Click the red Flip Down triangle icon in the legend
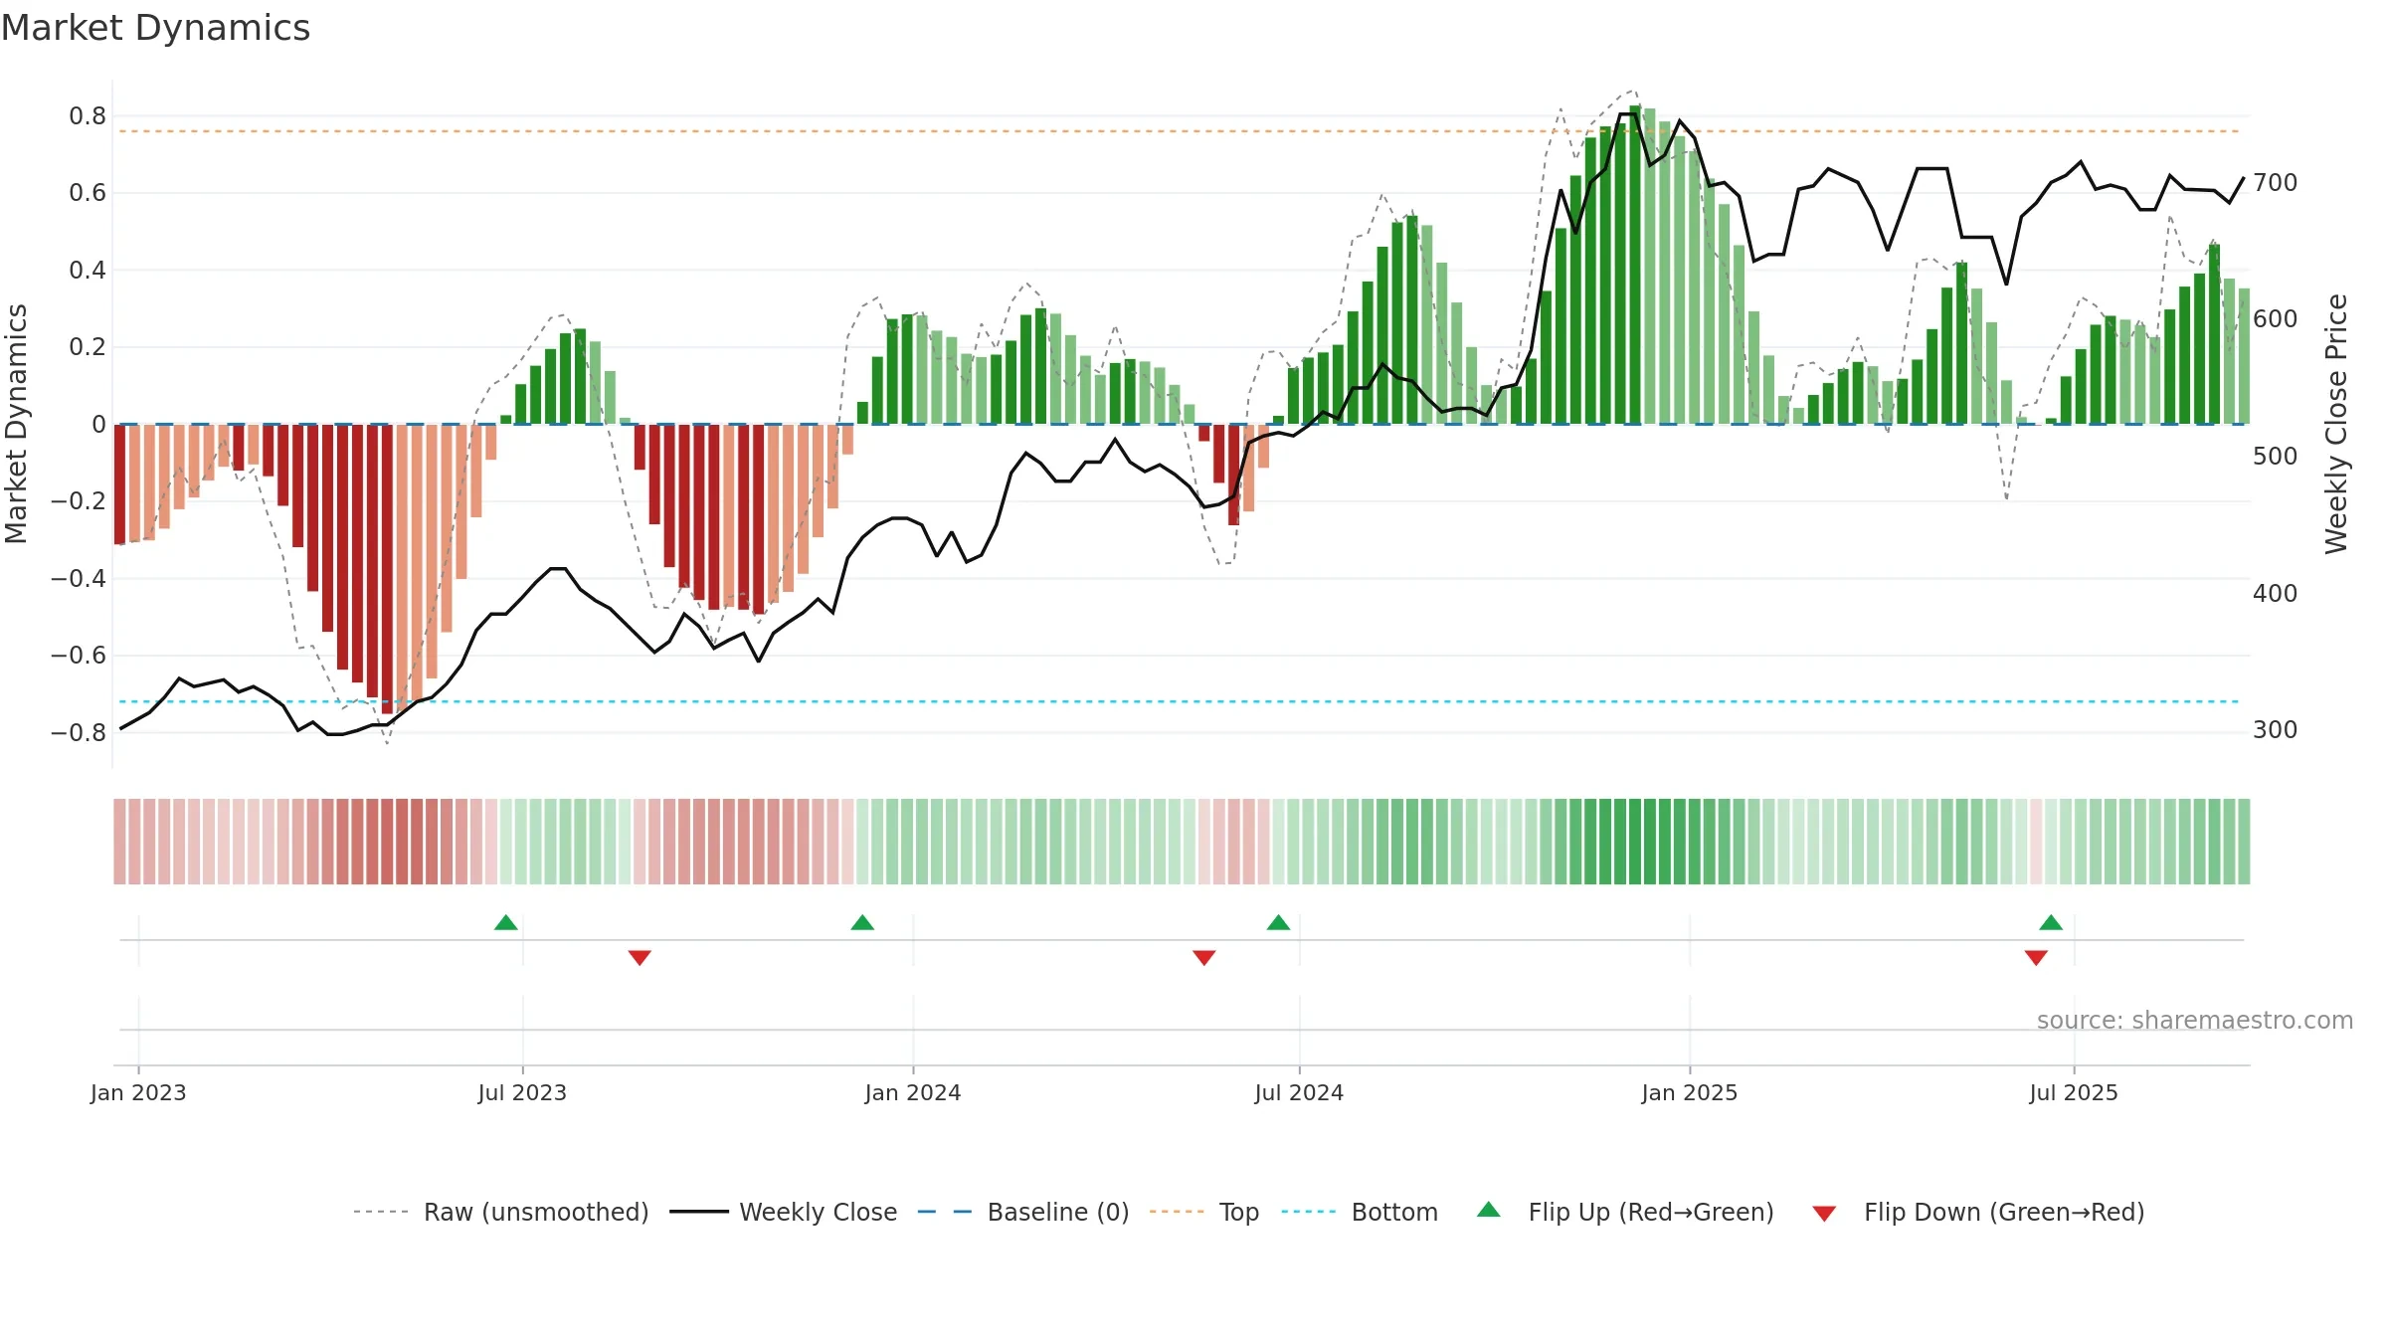The height and width of the screenshot is (1343, 2387). (x=1824, y=1214)
